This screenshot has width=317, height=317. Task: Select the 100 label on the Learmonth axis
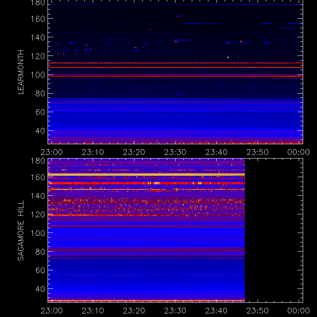point(38,75)
